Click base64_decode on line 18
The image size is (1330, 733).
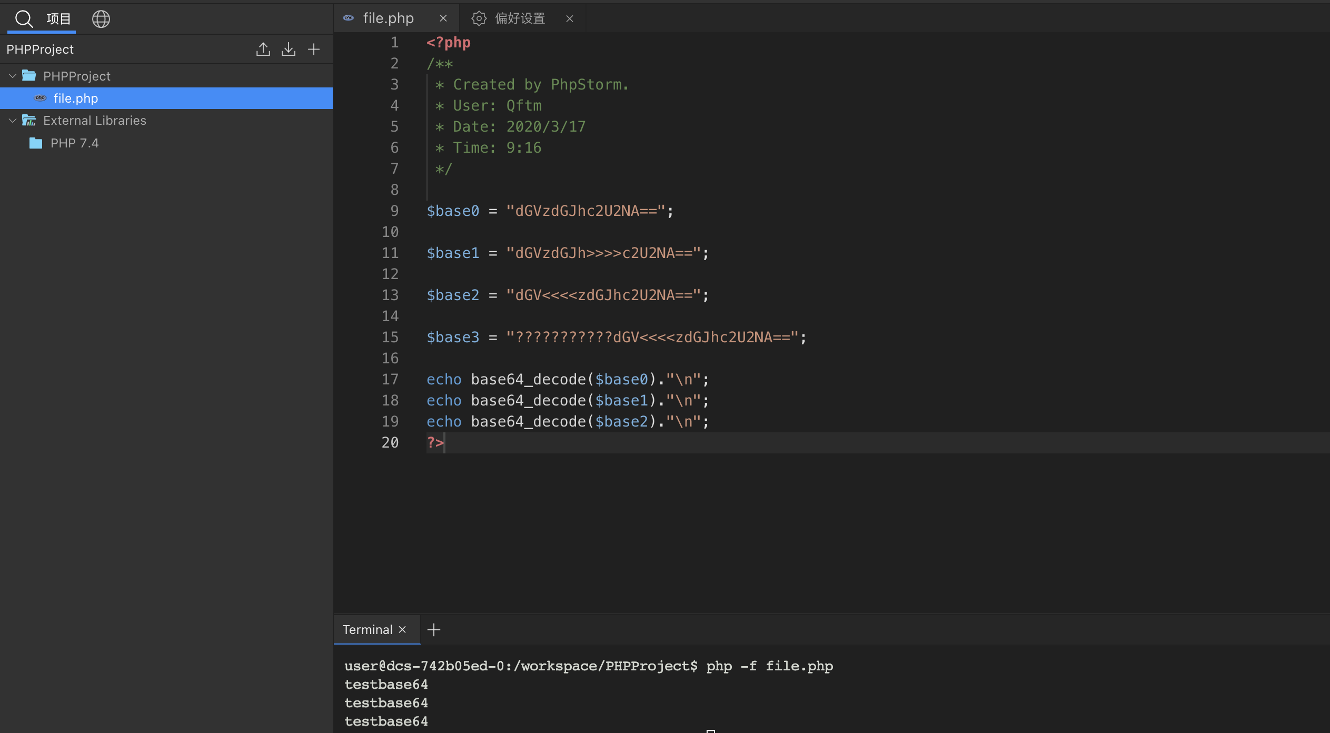click(528, 400)
